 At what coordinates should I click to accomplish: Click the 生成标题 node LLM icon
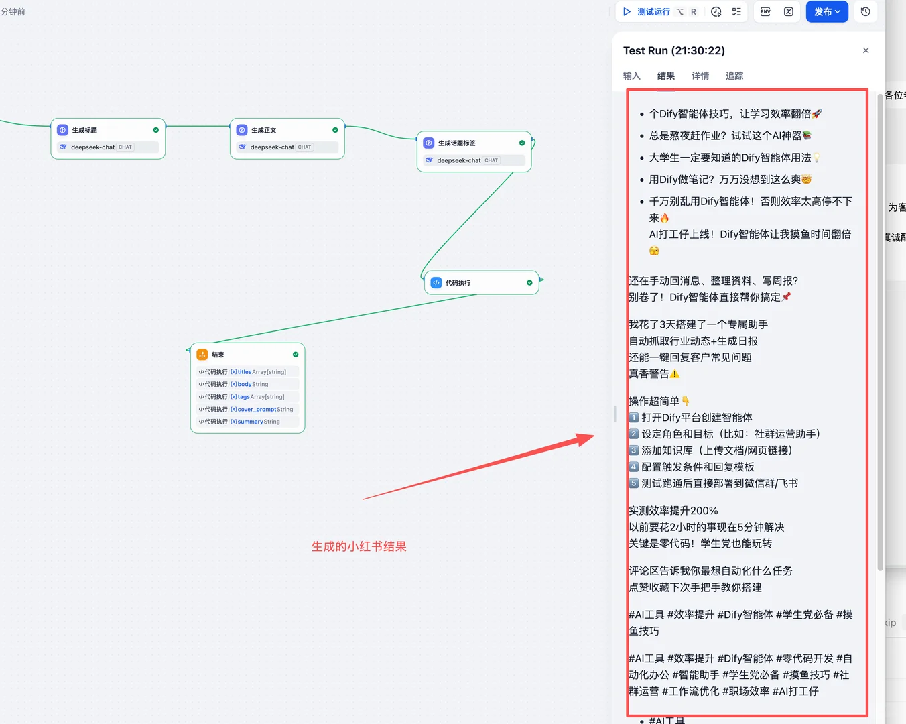(x=63, y=130)
